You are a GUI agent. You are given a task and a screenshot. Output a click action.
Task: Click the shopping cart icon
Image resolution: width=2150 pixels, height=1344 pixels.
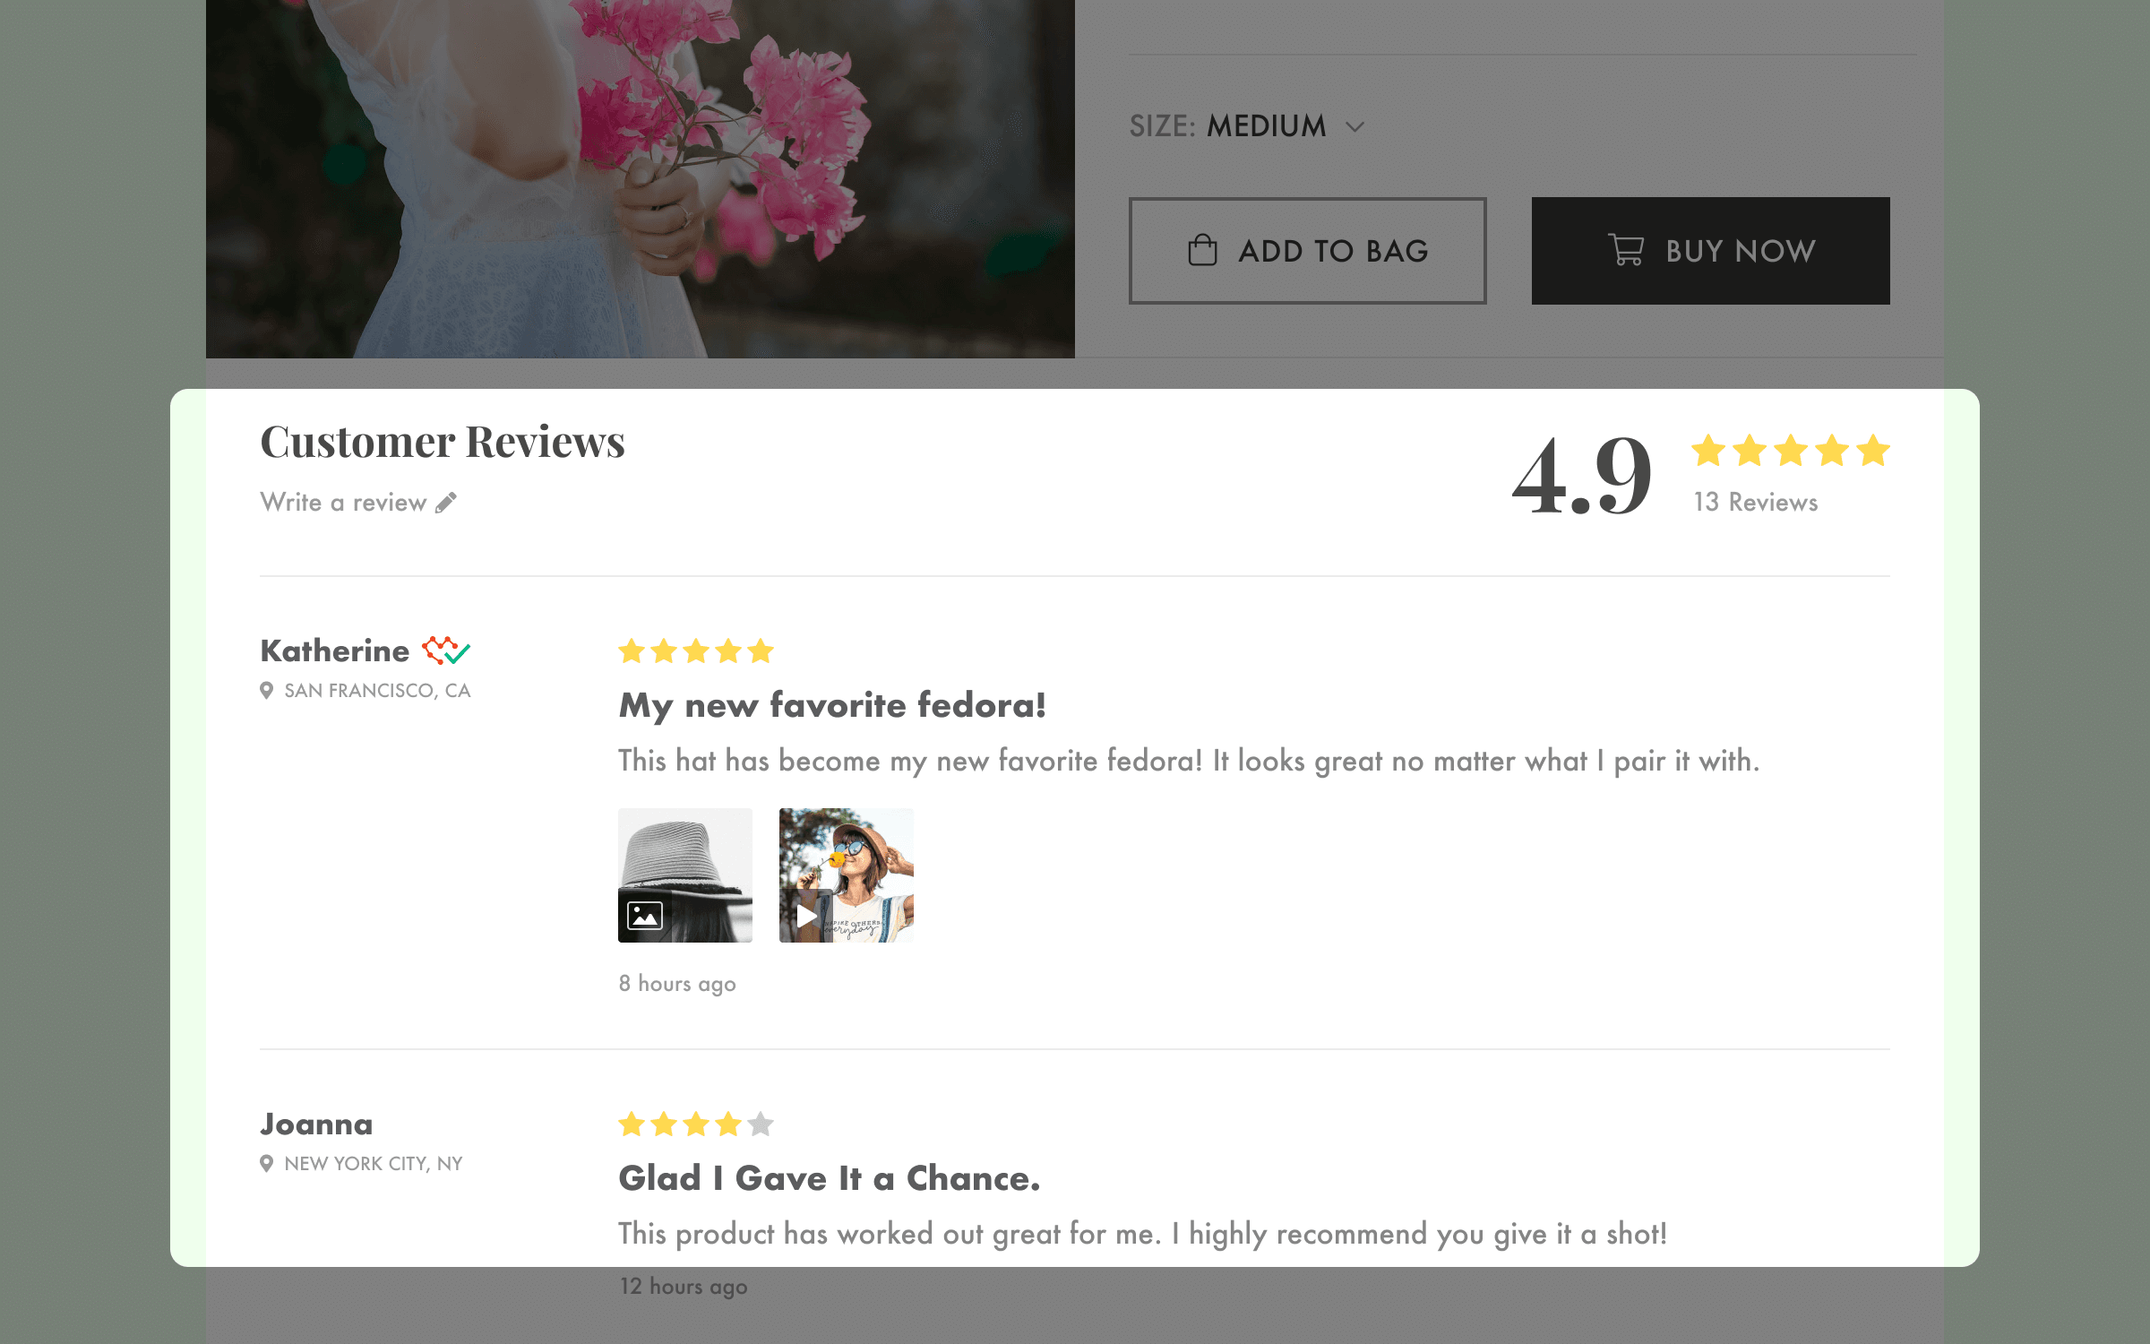pyautogui.click(x=1626, y=250)
